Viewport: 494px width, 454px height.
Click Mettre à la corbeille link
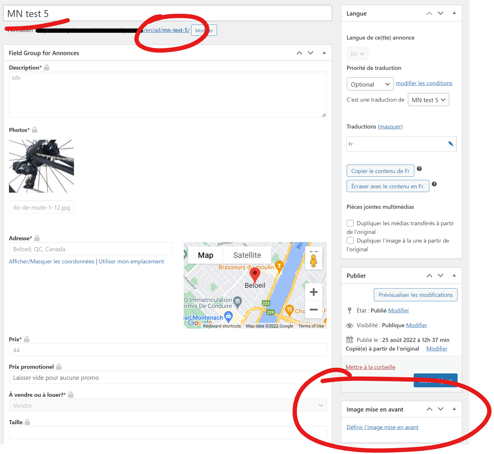pyautogui.click(x=370, y=367)
